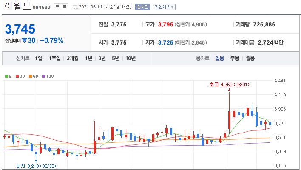Click the -0.79% change value
This screenshot has width=301, height=170.
click(x=52, y=40)
